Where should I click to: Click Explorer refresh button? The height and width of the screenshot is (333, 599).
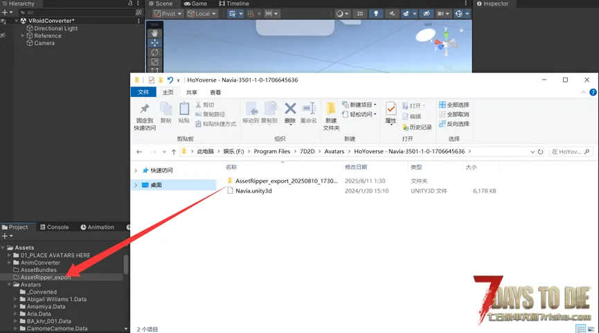(x=540, y=152)
